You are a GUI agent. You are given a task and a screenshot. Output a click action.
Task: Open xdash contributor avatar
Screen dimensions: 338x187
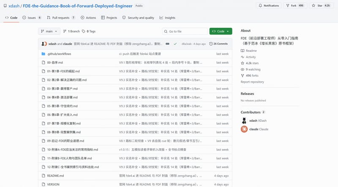pyautogui.click(x=244, y=120)
